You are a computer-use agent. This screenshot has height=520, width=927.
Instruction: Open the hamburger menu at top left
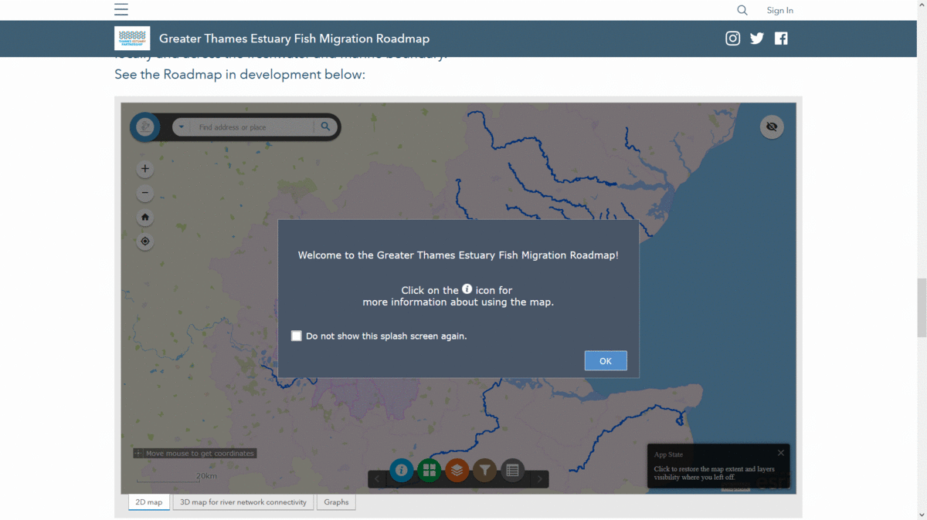point(121,10)
